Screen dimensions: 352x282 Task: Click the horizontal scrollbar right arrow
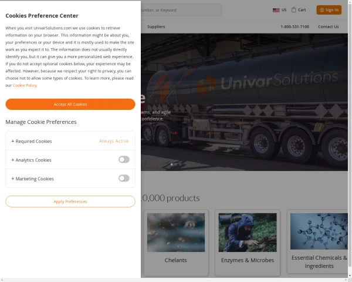346,280
